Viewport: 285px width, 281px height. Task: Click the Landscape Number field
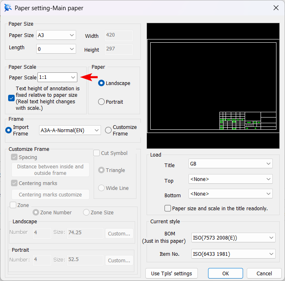click(42, 233)
